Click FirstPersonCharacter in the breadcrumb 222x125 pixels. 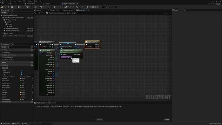pos(57,13)
